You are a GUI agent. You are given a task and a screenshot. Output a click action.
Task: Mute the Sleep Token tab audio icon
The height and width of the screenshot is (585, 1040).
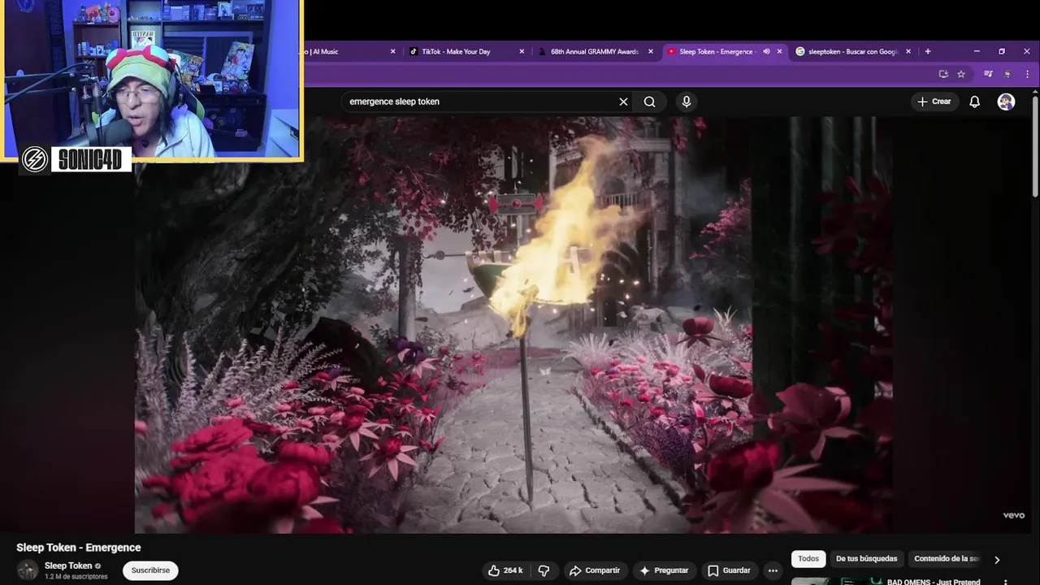[x=766, y=51]
